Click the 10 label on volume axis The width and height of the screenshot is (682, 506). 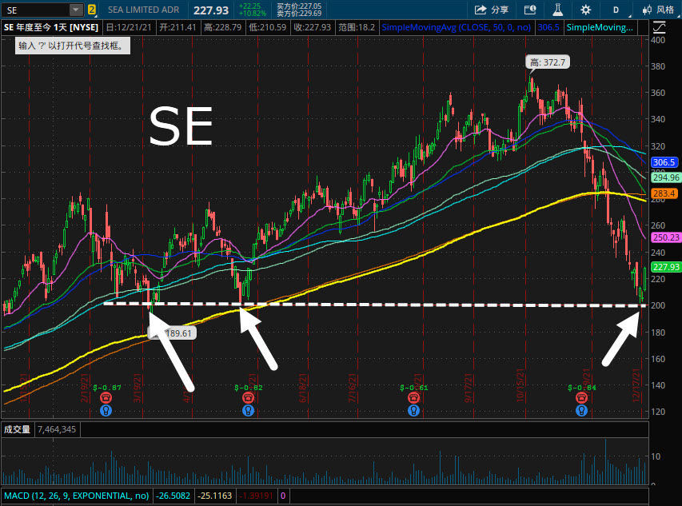[656, 456]
